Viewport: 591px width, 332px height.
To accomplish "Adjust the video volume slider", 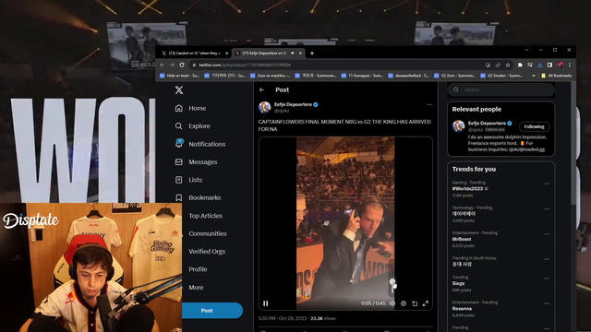I will [x=392, y=288].
